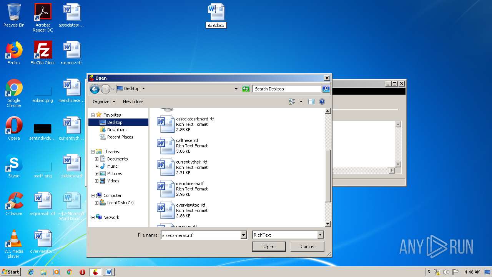This screenshot has width=492, height=277.
Task: Show hidden tray icons arrow
Action: tap(429, 272)
